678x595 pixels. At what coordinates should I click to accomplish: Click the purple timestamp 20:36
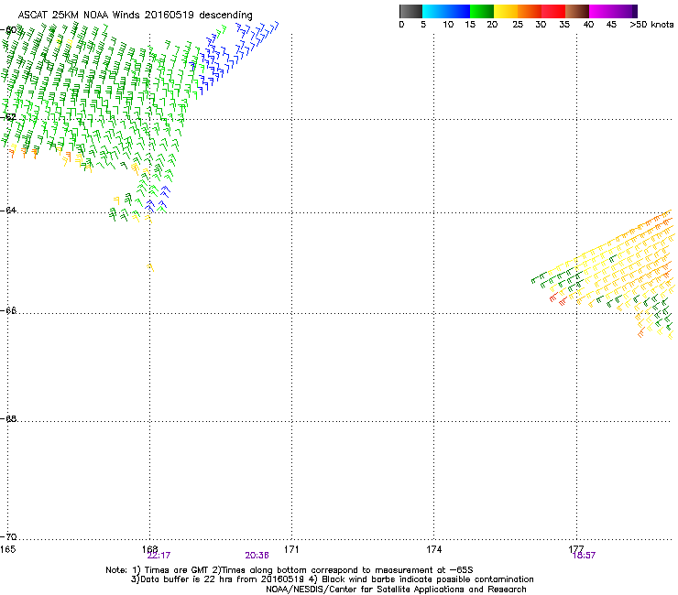point(257,556)
